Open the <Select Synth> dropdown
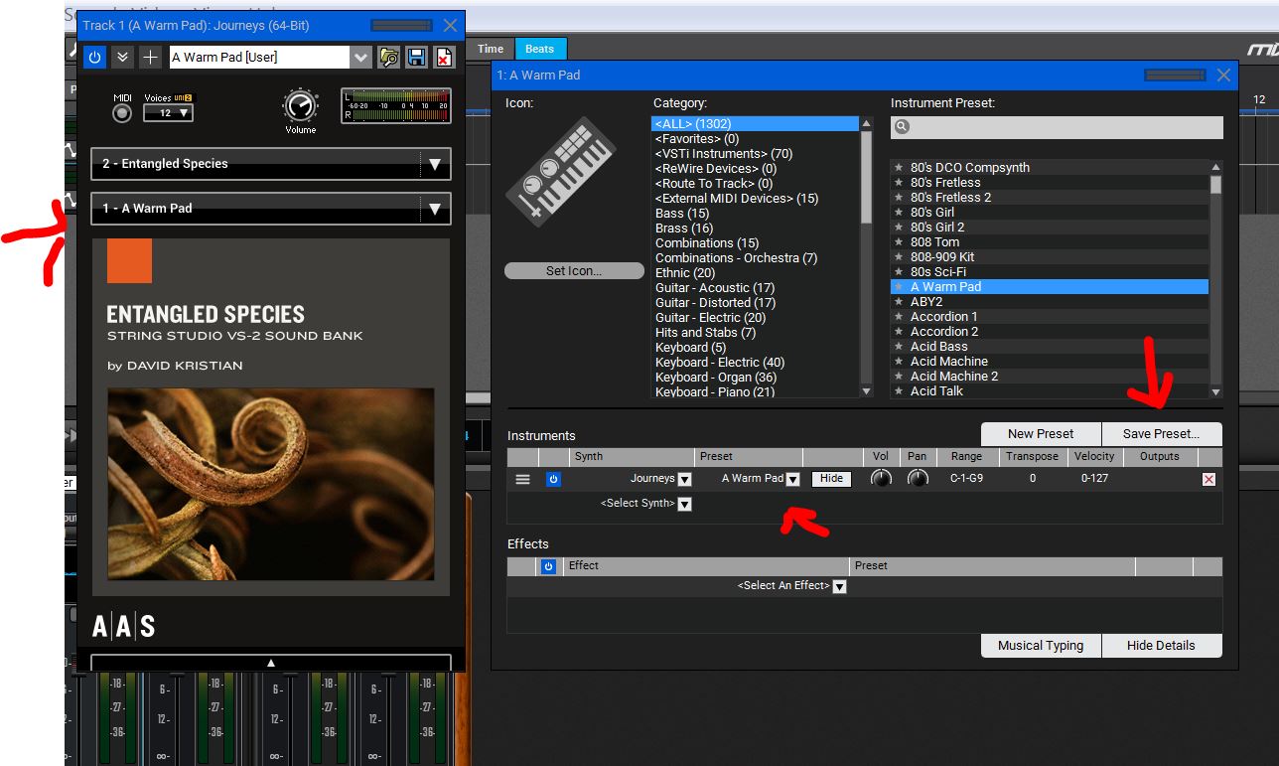The width and height of the screenshot is (1279, 766). pyautogui.click(x=684, y=505)
